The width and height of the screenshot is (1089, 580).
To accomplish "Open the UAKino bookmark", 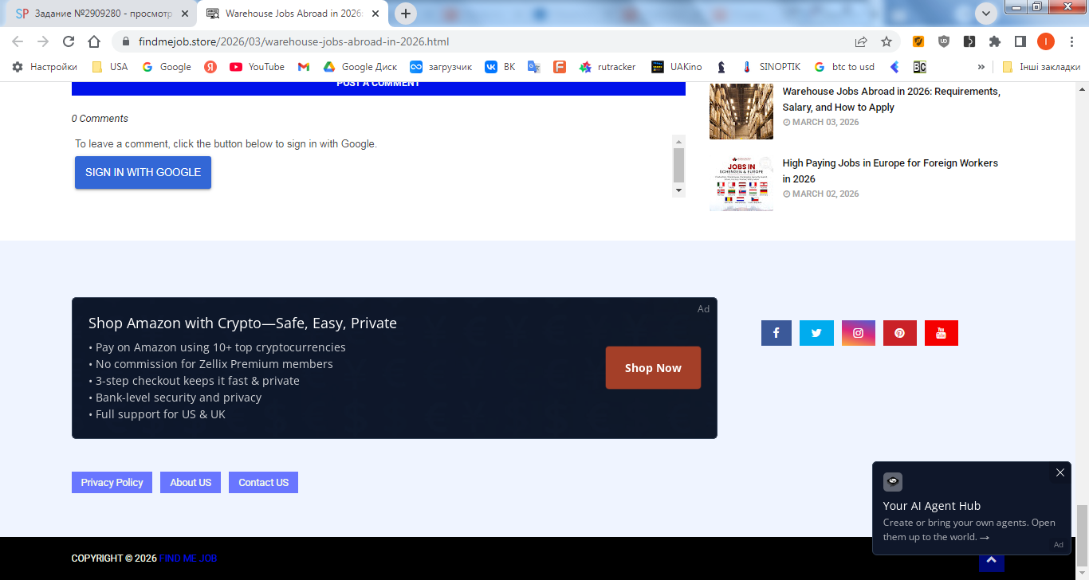I will [677, 67].
